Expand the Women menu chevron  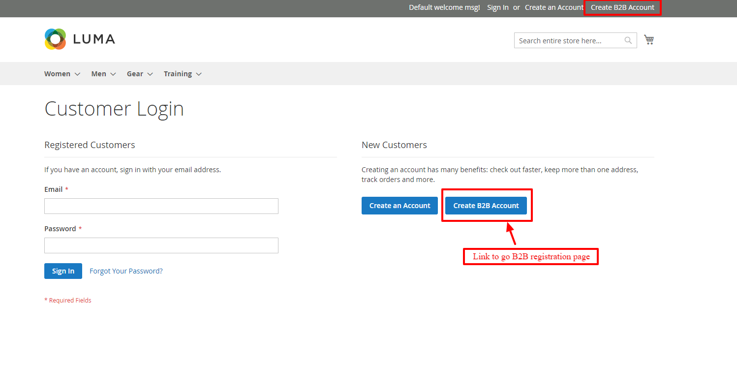(x=77, y=74)
